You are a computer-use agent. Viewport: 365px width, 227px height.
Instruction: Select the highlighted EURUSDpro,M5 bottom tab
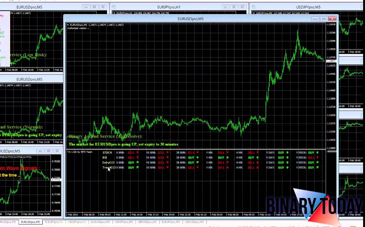[30, 222]
